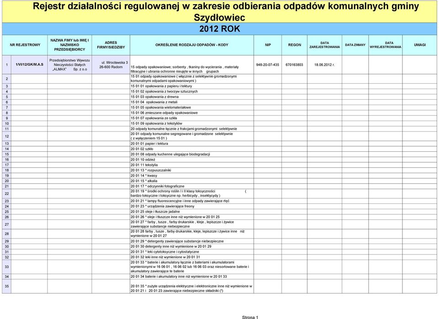Click the 'OKREŚLENIE RODZAJU ODPADÓW - KODY' header
This screenshot has height=319, width=439.
click(192, 45)
